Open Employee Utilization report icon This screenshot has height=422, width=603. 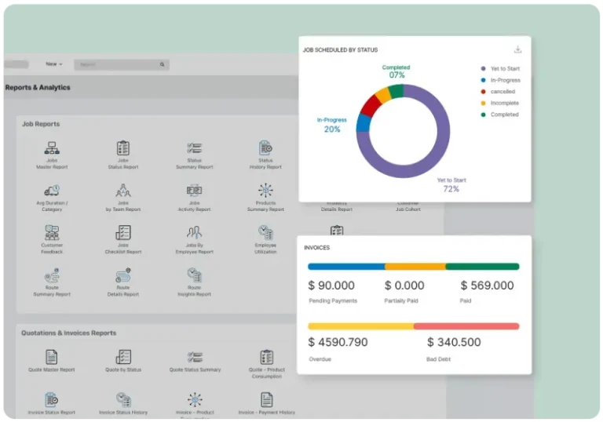click(x=265, y=233)
